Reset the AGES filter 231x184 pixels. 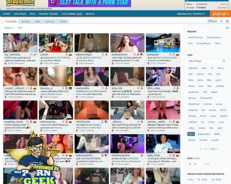click(196, 158)
